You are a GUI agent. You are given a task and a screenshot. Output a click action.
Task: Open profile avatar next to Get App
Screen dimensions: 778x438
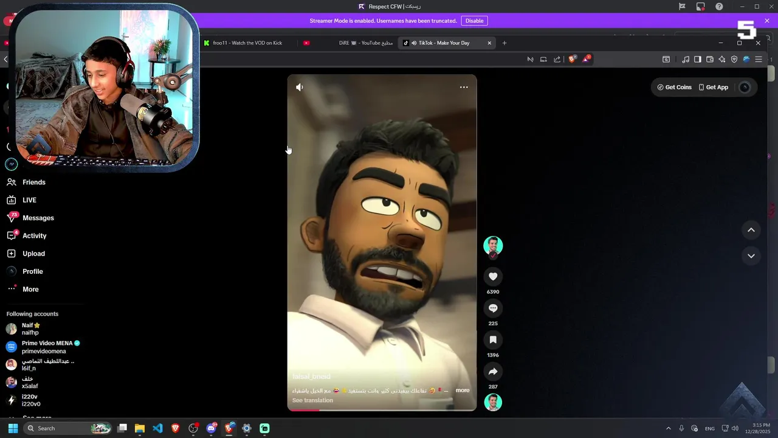pos(744,87)
